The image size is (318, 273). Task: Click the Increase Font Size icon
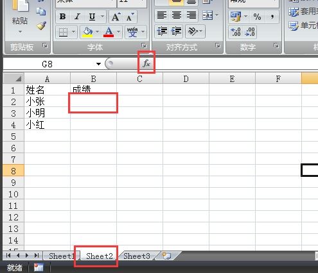coord(116,17)
